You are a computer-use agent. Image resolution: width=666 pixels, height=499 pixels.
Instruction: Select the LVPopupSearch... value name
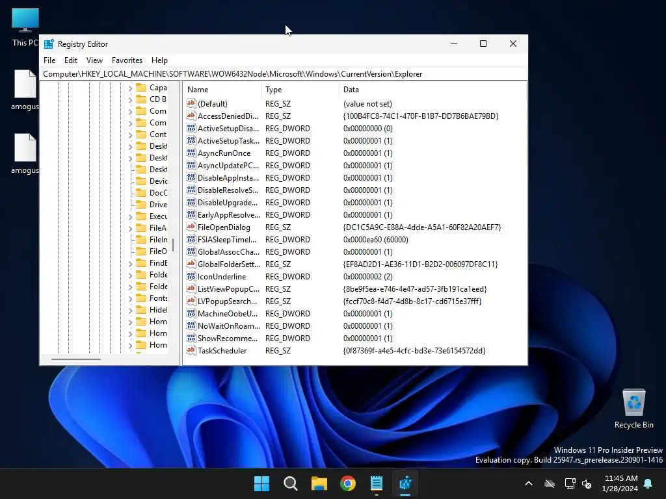click(227, 301)
